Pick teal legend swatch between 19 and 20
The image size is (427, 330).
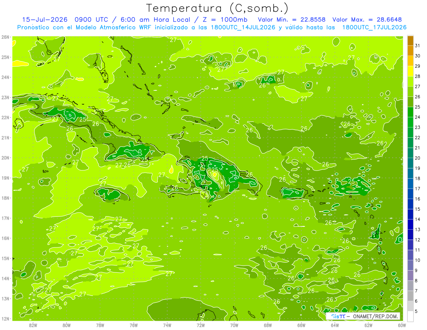point(410,163)
